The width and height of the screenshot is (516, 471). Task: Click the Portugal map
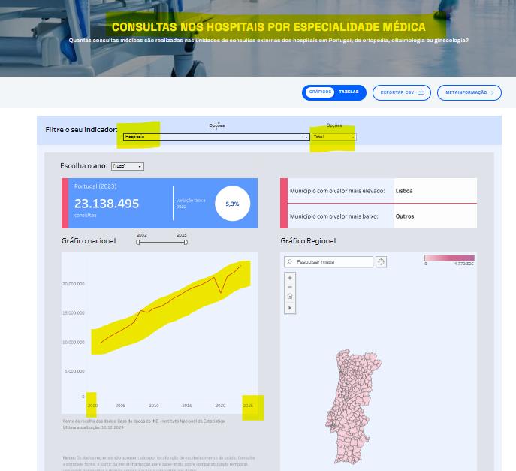click(x=353, y=406)
